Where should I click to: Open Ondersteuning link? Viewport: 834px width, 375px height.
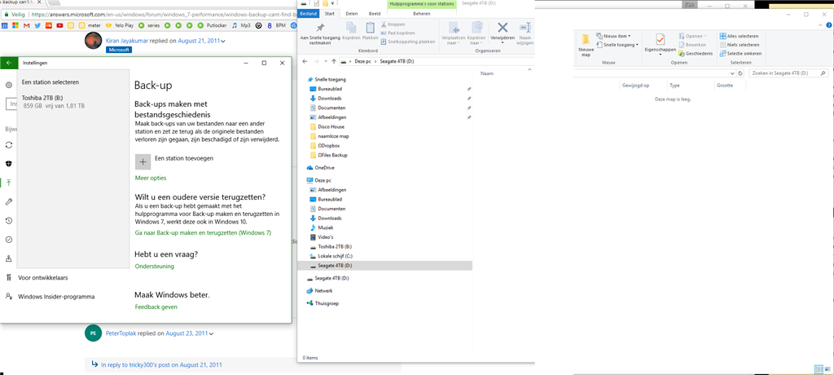[155, 266]
